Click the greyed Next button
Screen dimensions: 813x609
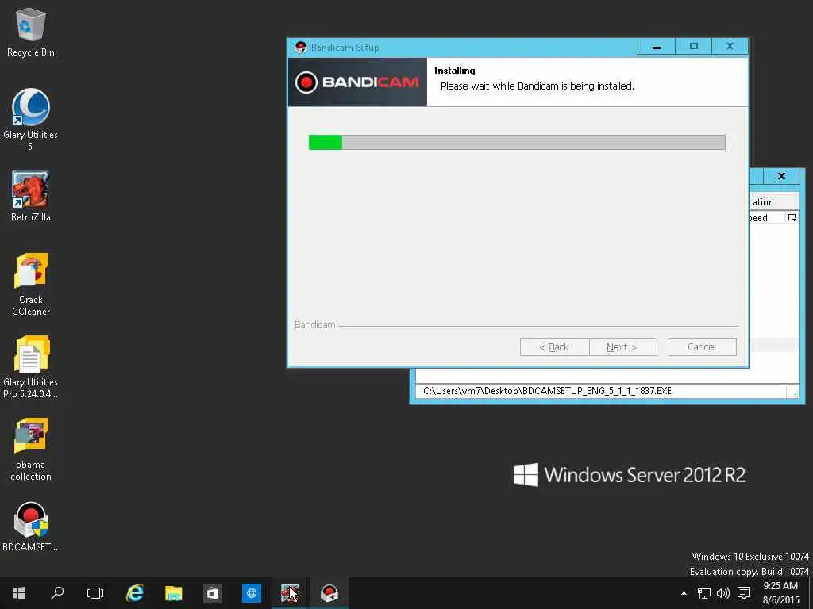[622, 347]
